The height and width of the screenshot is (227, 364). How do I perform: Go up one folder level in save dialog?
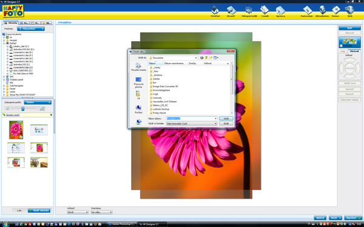[206, 58]
